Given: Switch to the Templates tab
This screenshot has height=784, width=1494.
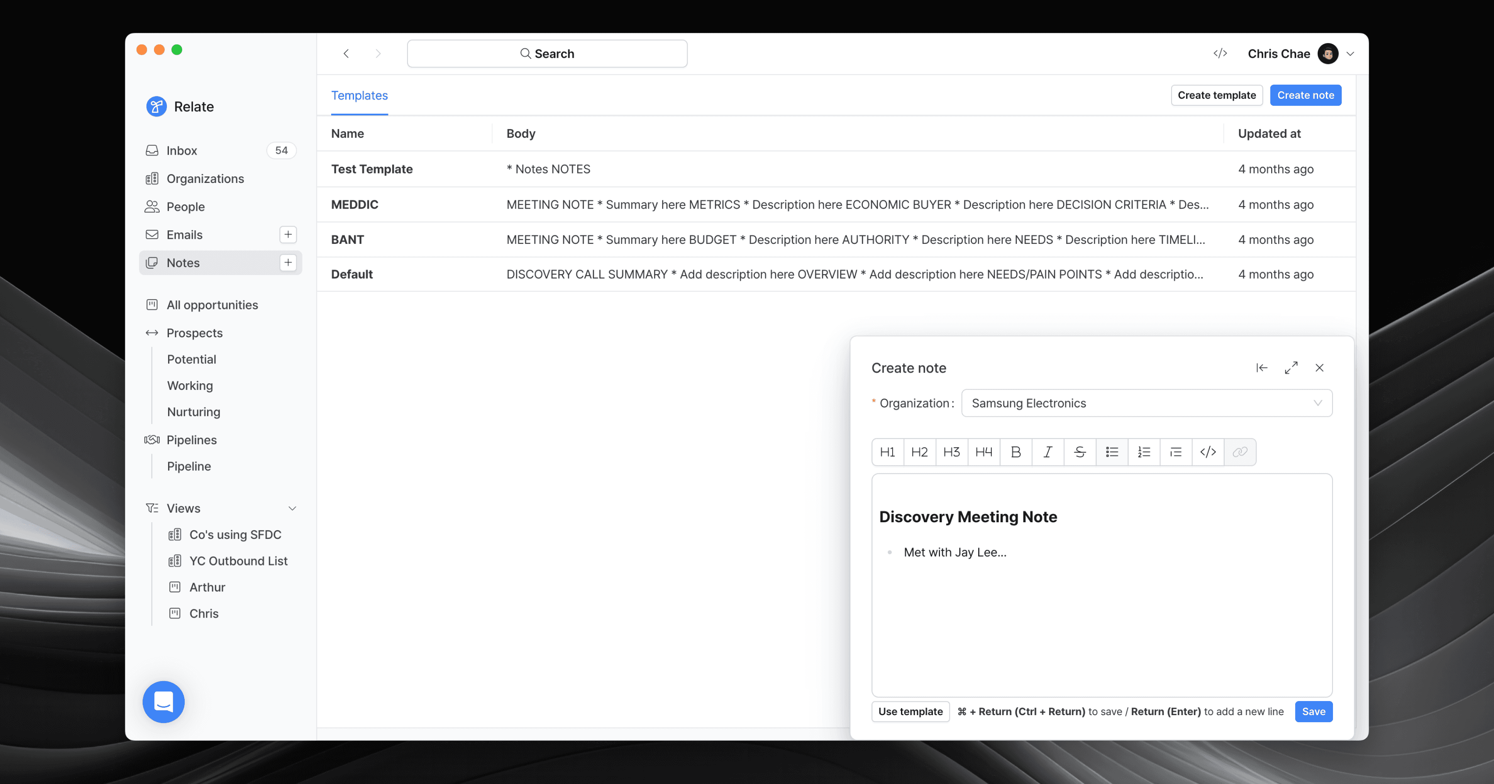Looking at the screenshot, I should tap(359, 95).
